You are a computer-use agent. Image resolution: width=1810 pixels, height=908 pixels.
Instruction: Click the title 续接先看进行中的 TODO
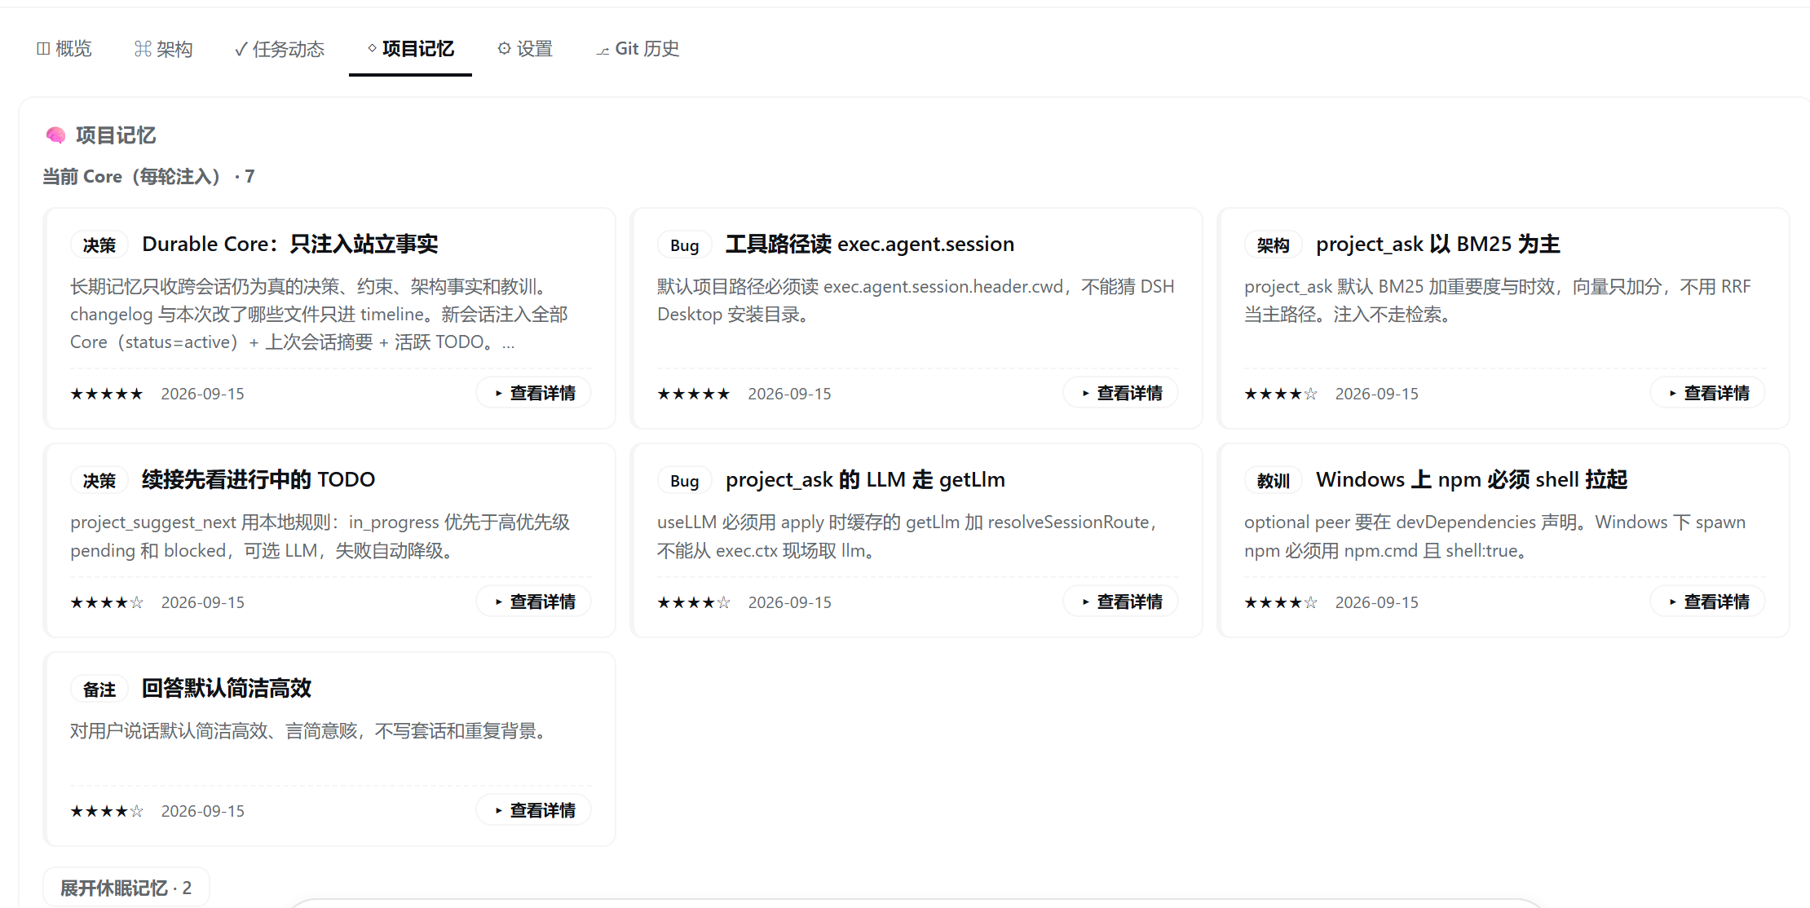click(x=258, y=479)
